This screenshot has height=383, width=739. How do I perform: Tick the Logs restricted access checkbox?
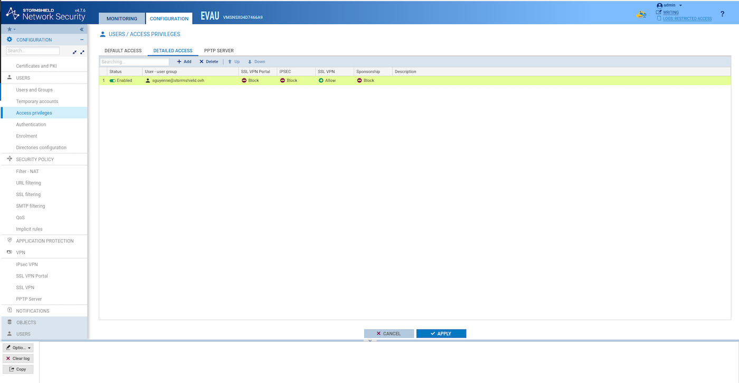coord(659,18)
